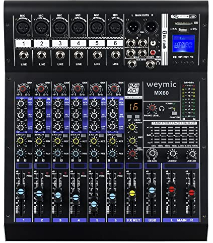Toggle channel 4 FX on button
The width and height of the screenshot is (213, 243).
pyautogui.click(x=84, y=135)
